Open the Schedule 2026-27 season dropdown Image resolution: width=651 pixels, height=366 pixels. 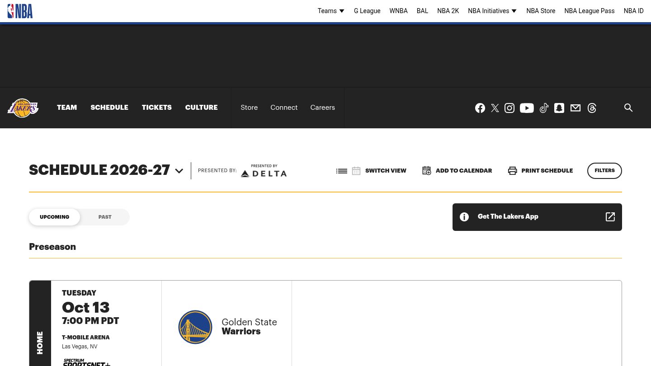[179, 171]
